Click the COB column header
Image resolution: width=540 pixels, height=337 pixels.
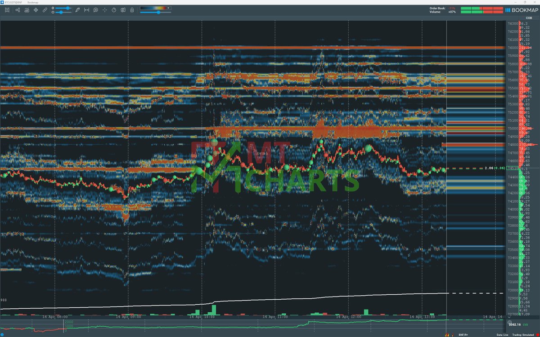522,18
